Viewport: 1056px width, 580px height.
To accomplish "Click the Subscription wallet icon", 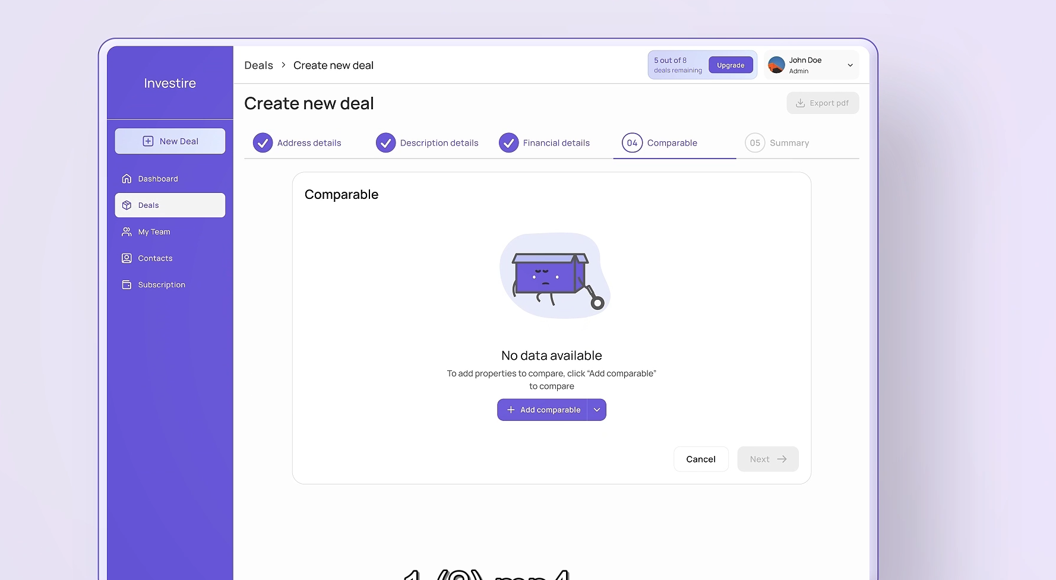I will tap(127, 285).
